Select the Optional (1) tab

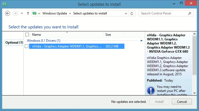[14, 43]
